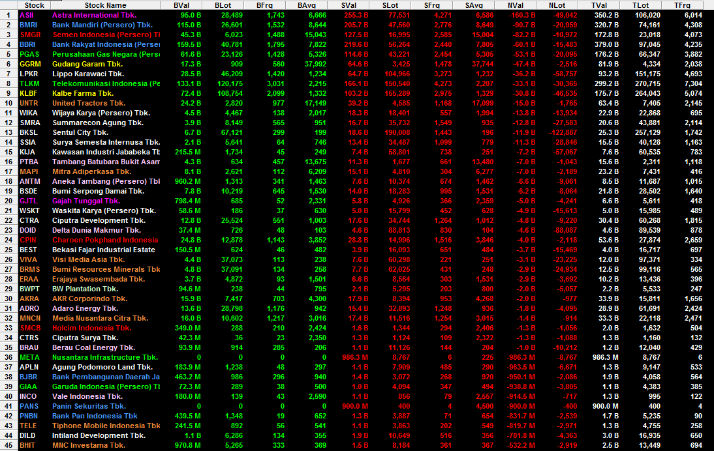Click stock name Erajaya Swasembada Tbk.
714x451 pixels.
click(x=99, y=279)
